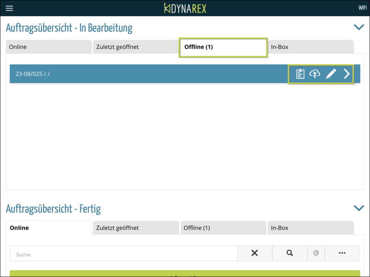
Task: Collapse the 'Auftragsübersicht - Fertig' section
Action: coord(358,208)
